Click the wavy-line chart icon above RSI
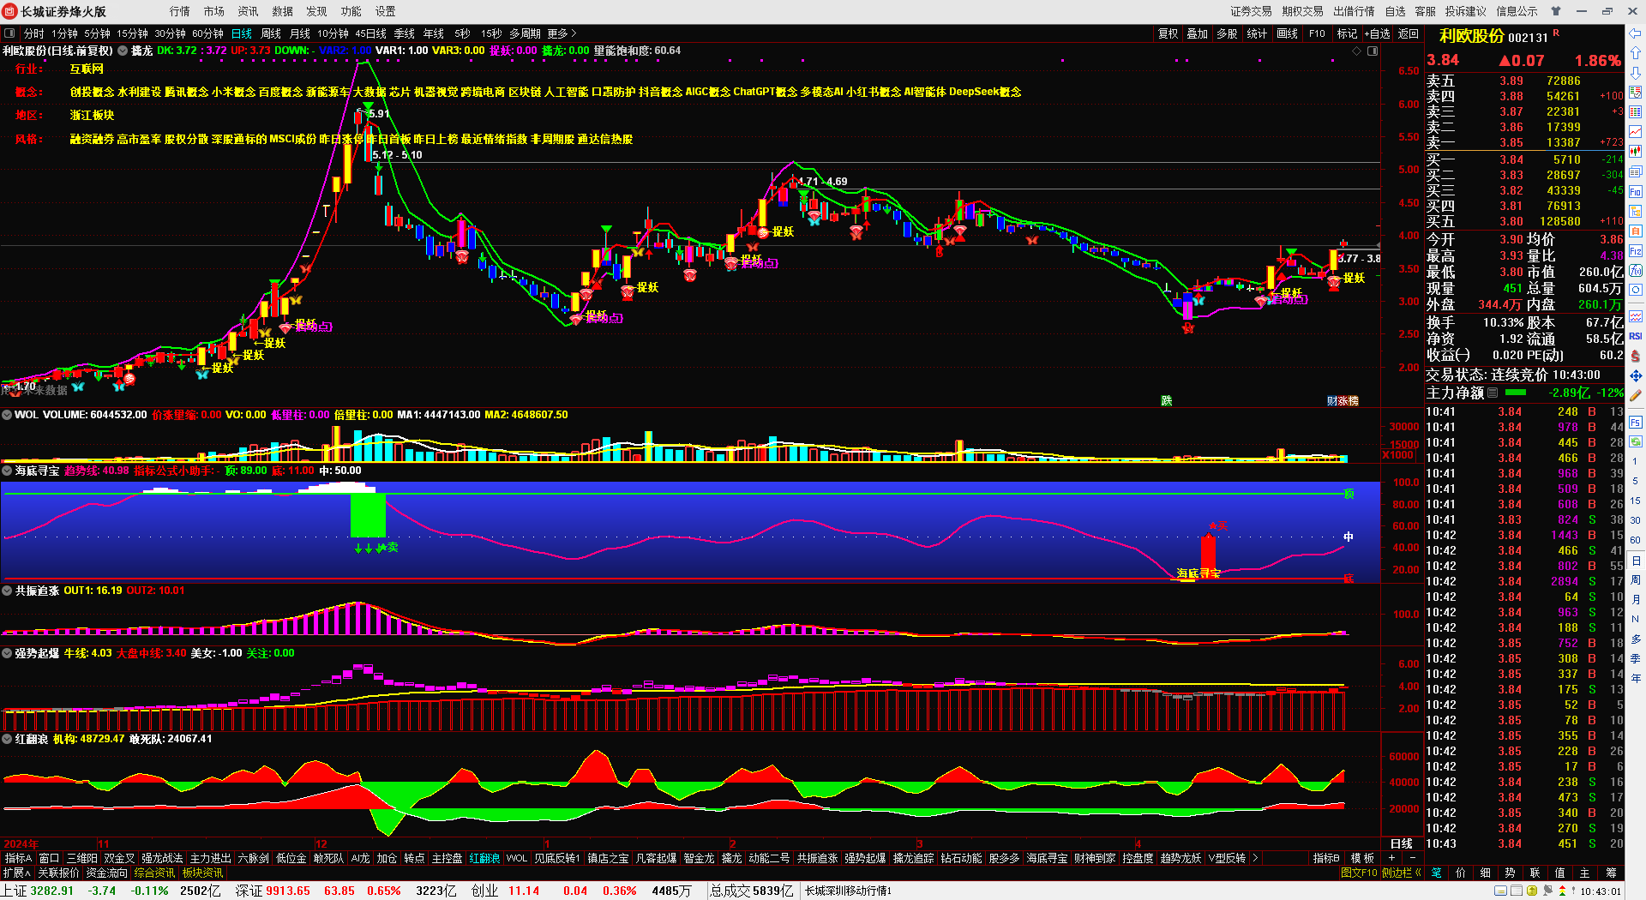Image resolution: width=1646 pixels, height=900 pixels. pos(1636,316)
